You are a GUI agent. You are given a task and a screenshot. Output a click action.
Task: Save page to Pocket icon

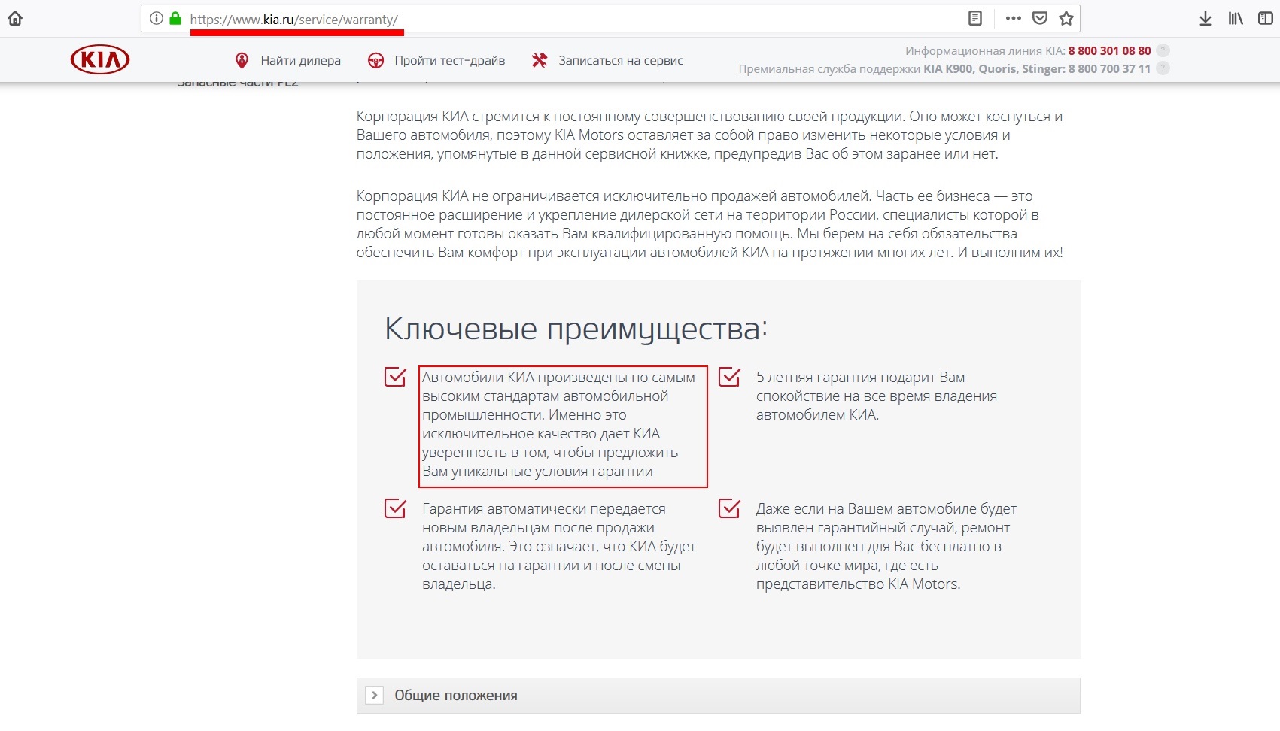tap(1040, 19)
